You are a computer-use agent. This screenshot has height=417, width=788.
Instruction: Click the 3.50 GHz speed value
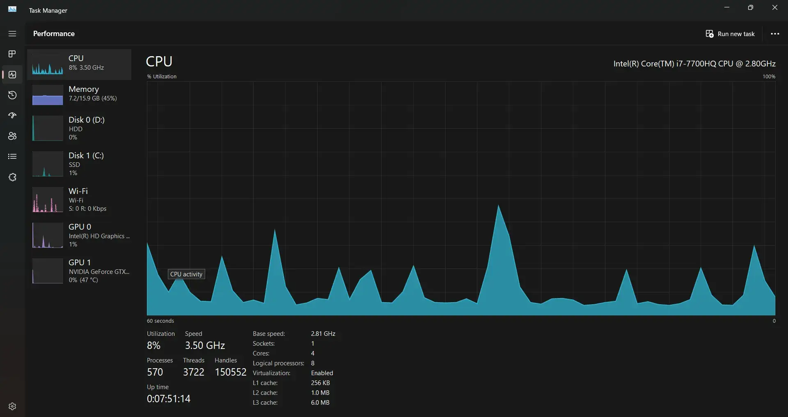(x=205, y=345)
